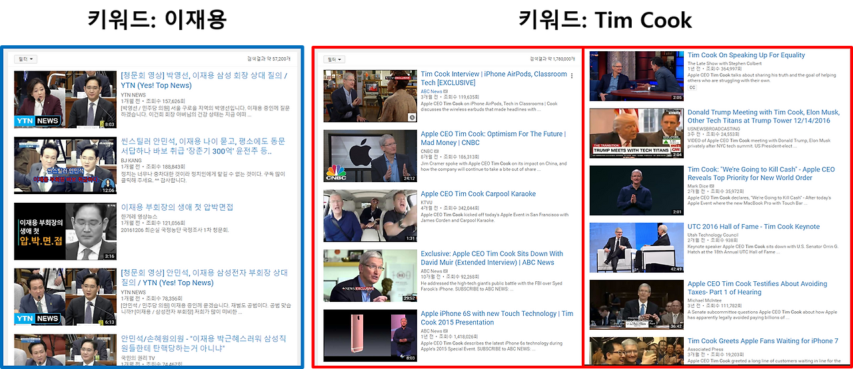The height and width of the screenshot is (369, 853).
Task: Click the watch later clock on the Tim Cook Interview thumbnail
Action: point(412,118)
